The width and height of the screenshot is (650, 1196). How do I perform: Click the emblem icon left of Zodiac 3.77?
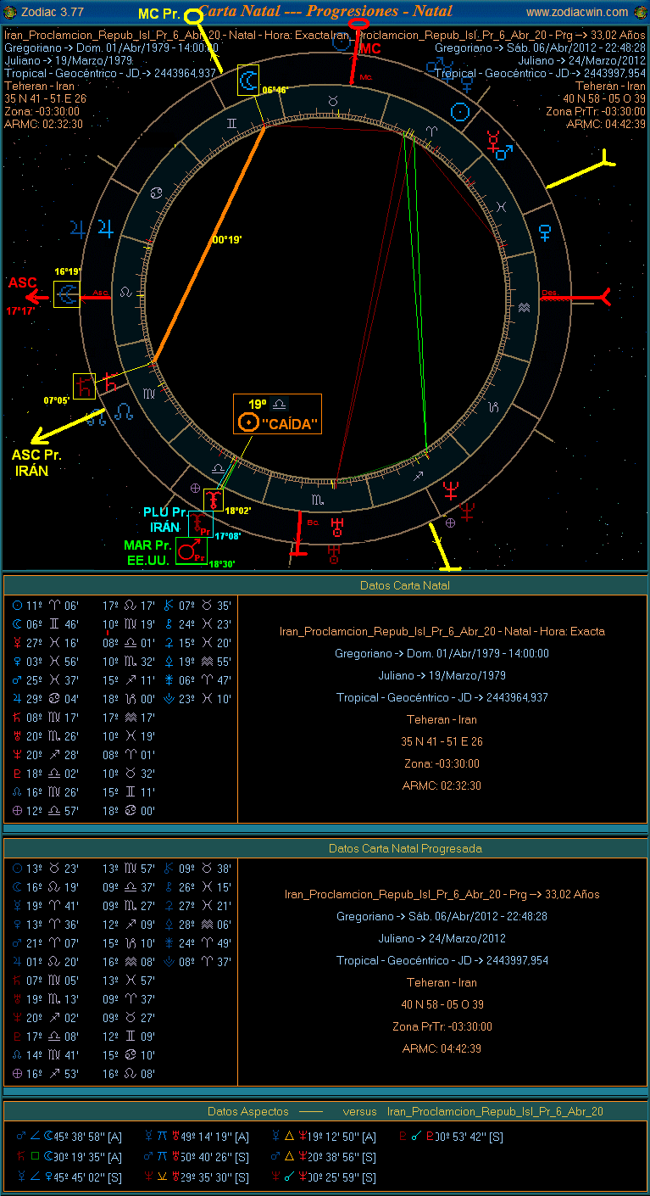(x=9, y=12)
